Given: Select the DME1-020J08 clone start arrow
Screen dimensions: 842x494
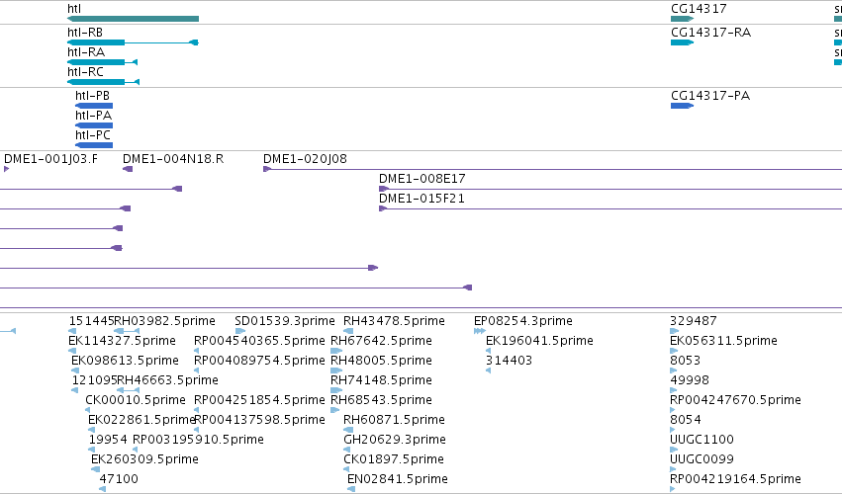Looking at the screenshot, I should coord(267,169).
